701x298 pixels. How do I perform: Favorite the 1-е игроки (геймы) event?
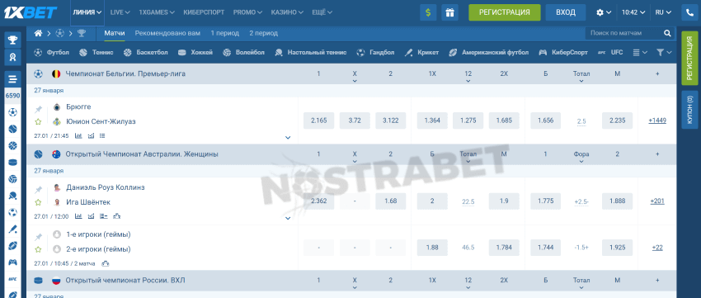tap(39, 249)
